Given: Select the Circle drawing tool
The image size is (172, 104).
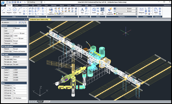Looking at the screenshot, I should [x=15, y=10].
